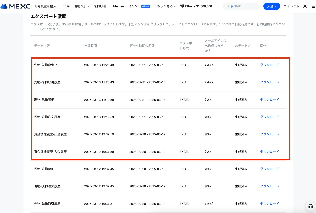Download the 資金調達履歴-入金履歴 export
Screen dimensions: 316x213
point(269,152)
